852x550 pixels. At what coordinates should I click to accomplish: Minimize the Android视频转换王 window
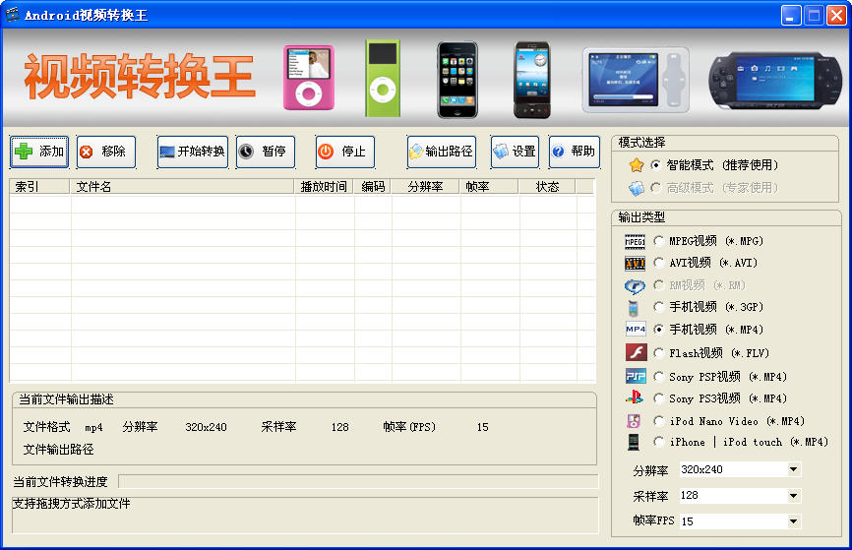coord(791,15)
